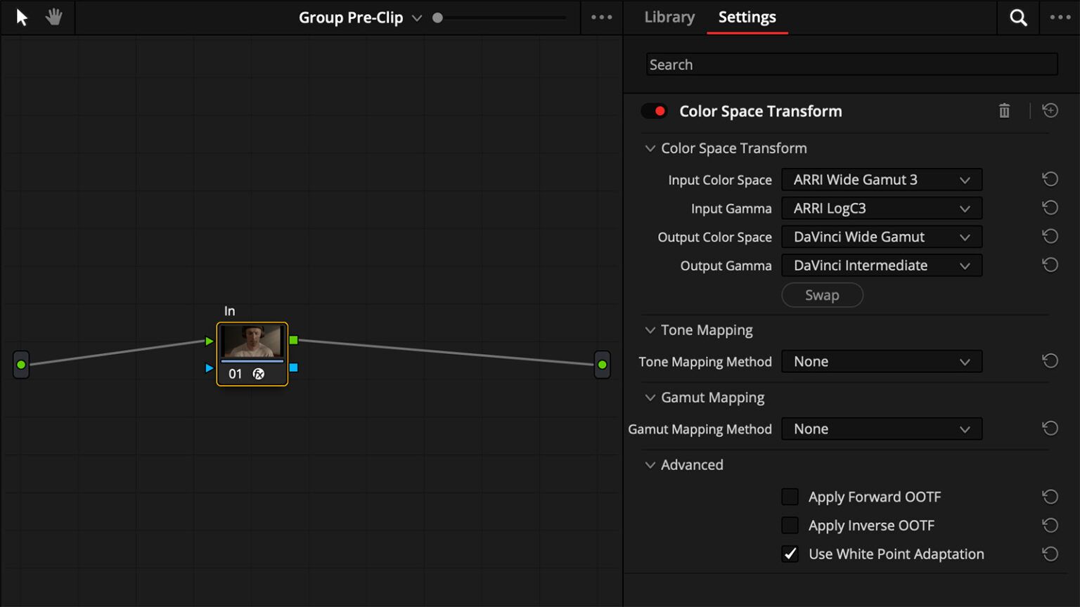The image size is (1080, 607).
Task: Collapse the Tone Mapping section
Action: point(650,329)
